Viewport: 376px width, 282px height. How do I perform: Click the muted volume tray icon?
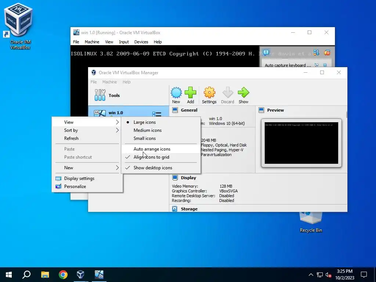point(329,275)
